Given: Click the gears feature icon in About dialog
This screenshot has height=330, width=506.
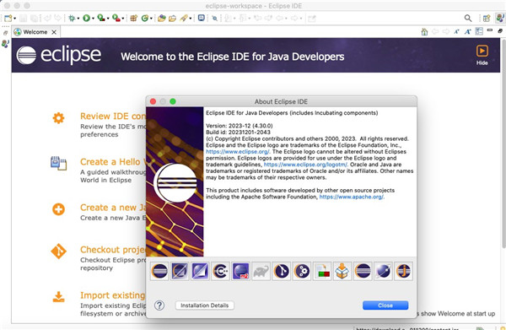Looking at the screenshot, I should [302, 271].
